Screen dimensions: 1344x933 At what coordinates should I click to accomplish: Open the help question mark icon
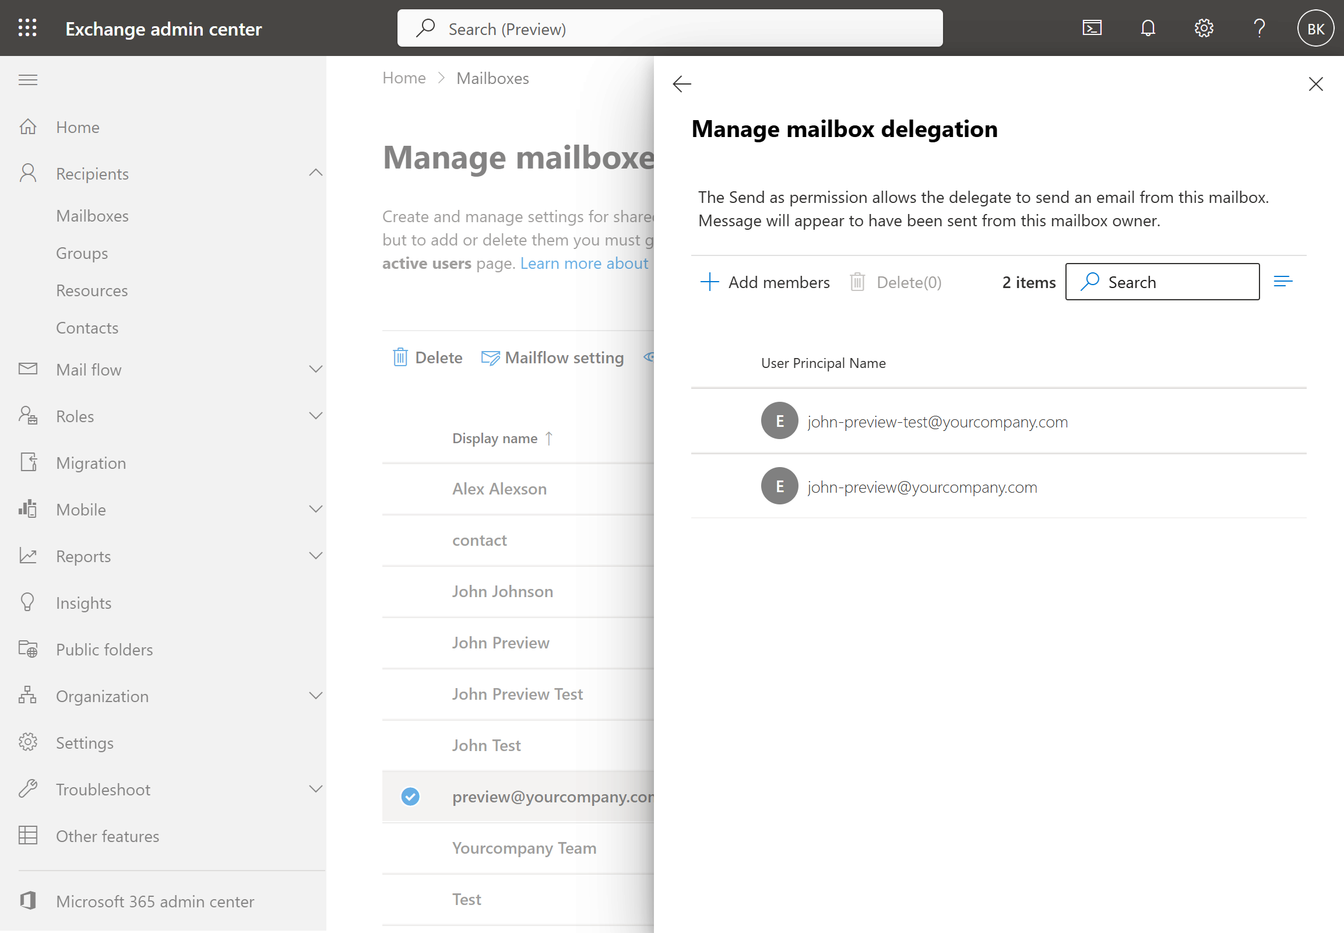[1259, 28]
